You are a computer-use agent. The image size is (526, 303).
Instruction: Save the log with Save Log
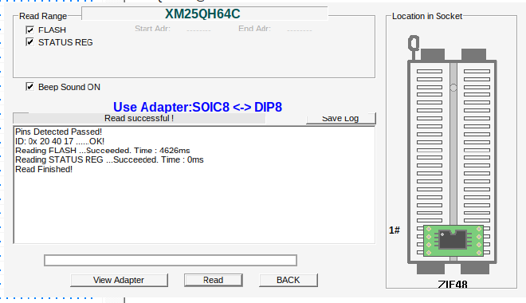(341, 118)
